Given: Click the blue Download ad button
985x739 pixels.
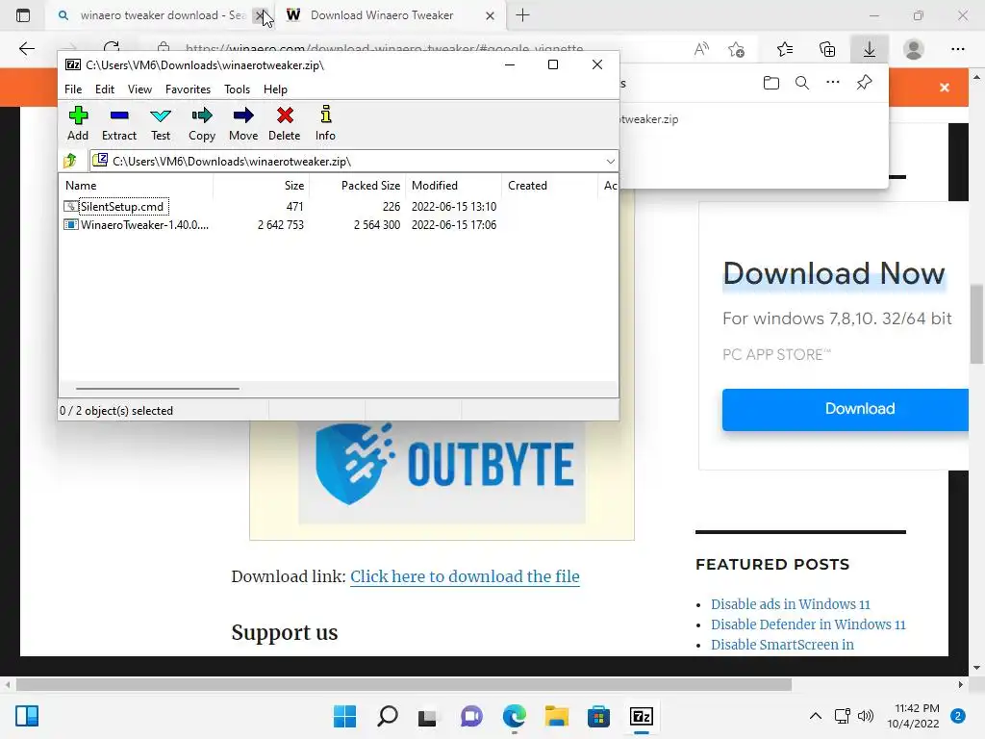Looking at the screenshot, I should [846, 409].
